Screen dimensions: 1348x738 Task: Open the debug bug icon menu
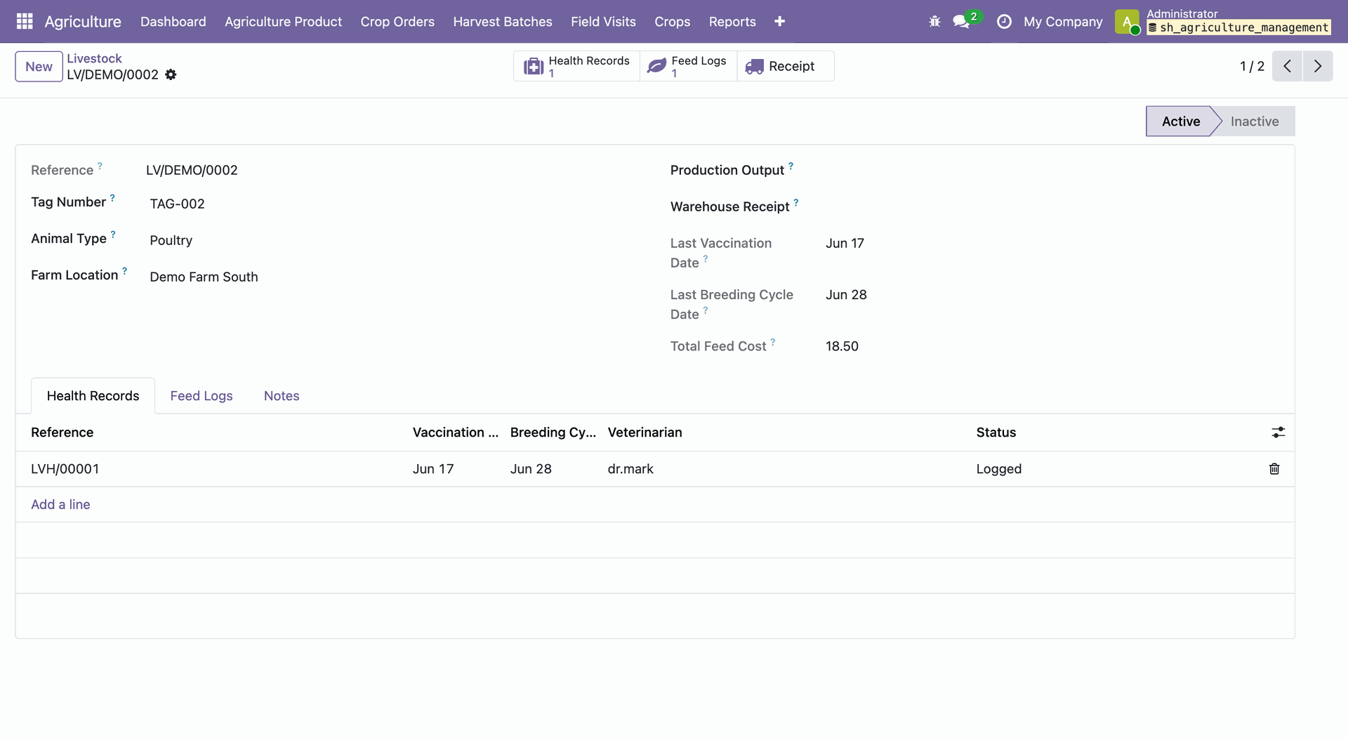[934, 22]
